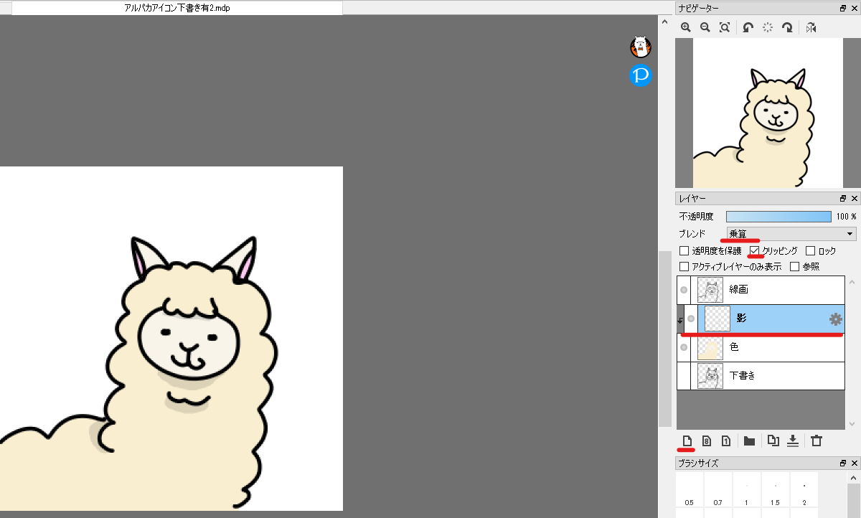Pick brush size 2
The height and width of the screenshot is (518, 861).
(804, 488)
